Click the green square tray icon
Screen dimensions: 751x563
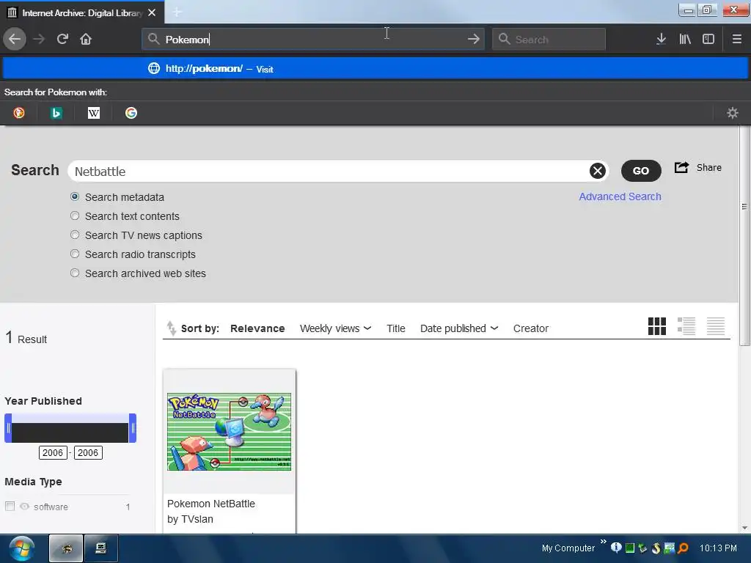point(630,548)
